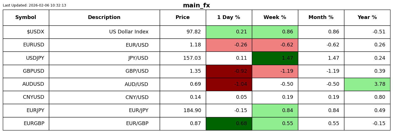Click the dark green USDJPY Week % cell
Screen dimensions: 393x133
click(275, 58)
